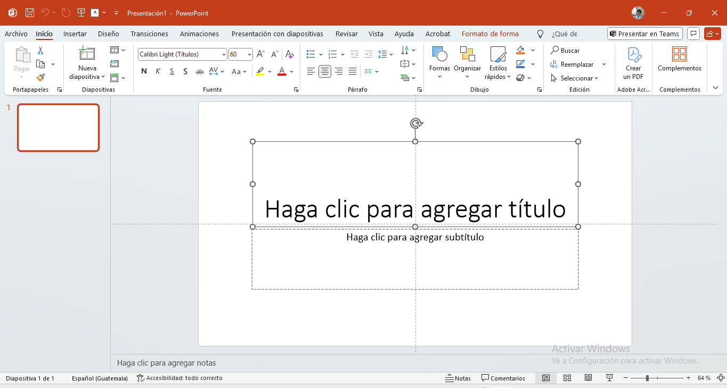This screenshot has width=727, height=388.
Task: Click the Presentar en Teams button
Action: pos(644,34)
